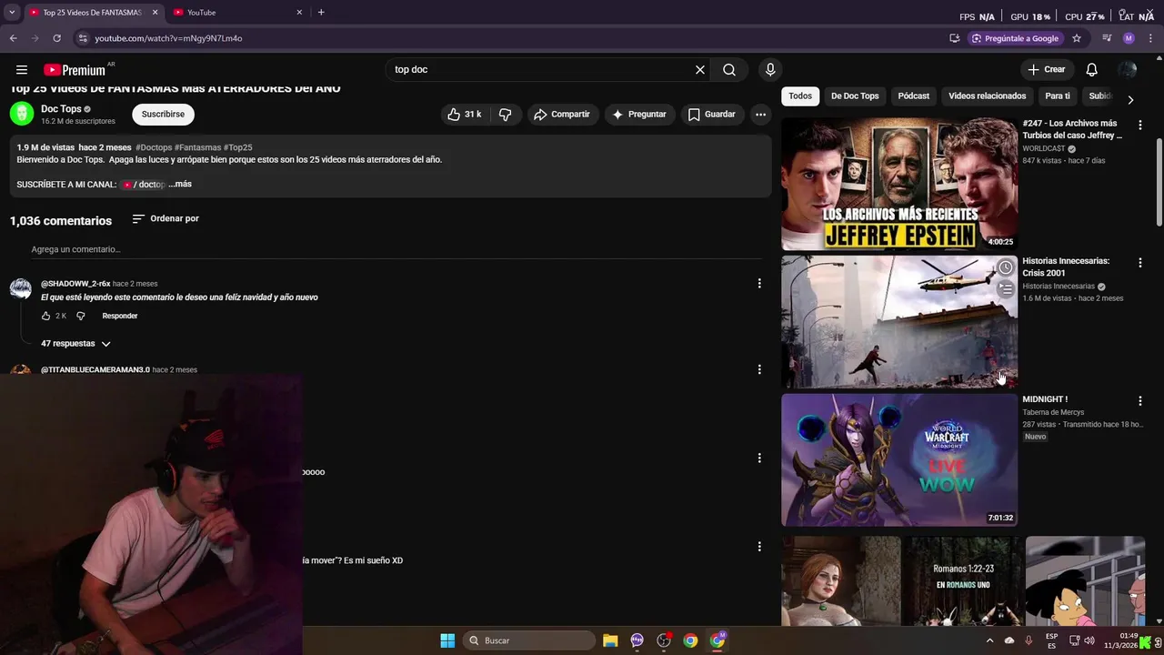
Task: Select the Pódcast chip
Action: 914,96
